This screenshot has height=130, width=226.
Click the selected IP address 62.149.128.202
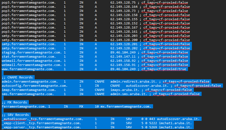tap(124, 49)
